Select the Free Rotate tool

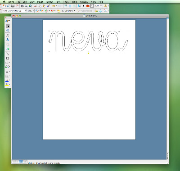point(8,30)
